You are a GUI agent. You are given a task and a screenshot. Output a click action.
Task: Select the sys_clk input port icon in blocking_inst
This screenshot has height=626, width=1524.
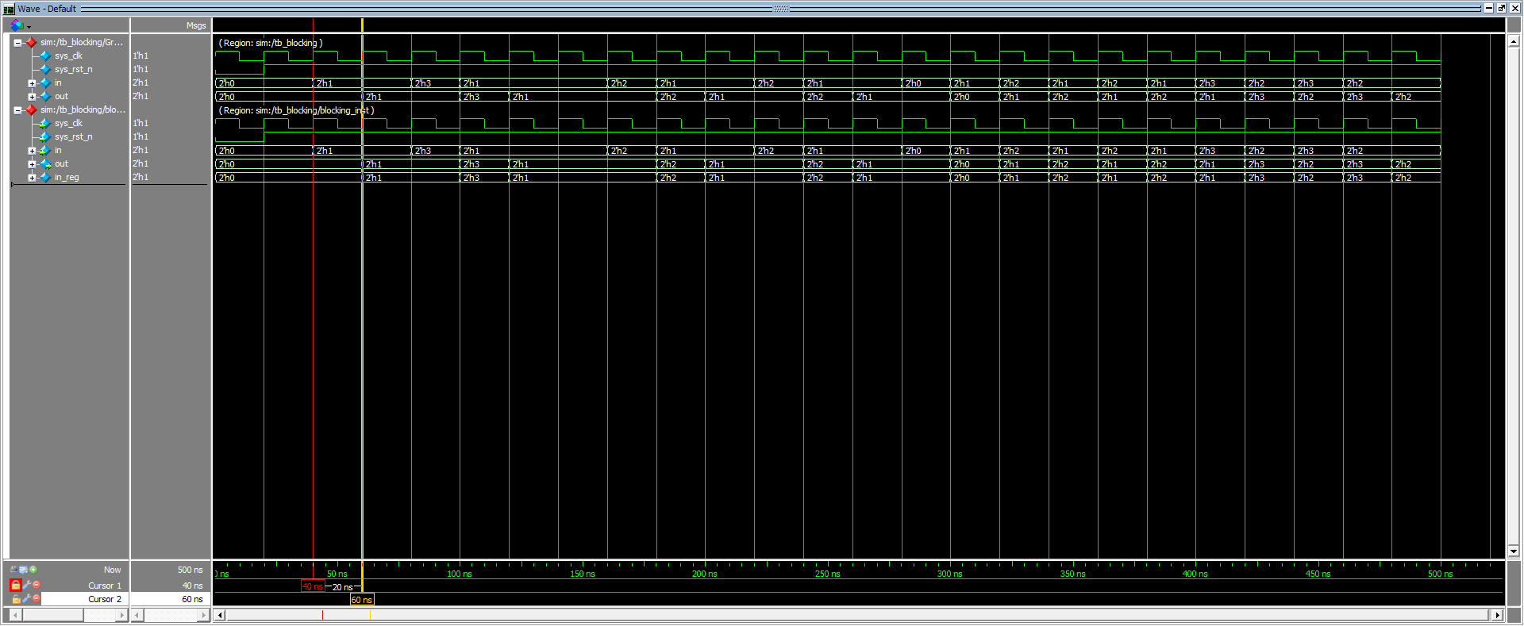(x=45, y=124)
